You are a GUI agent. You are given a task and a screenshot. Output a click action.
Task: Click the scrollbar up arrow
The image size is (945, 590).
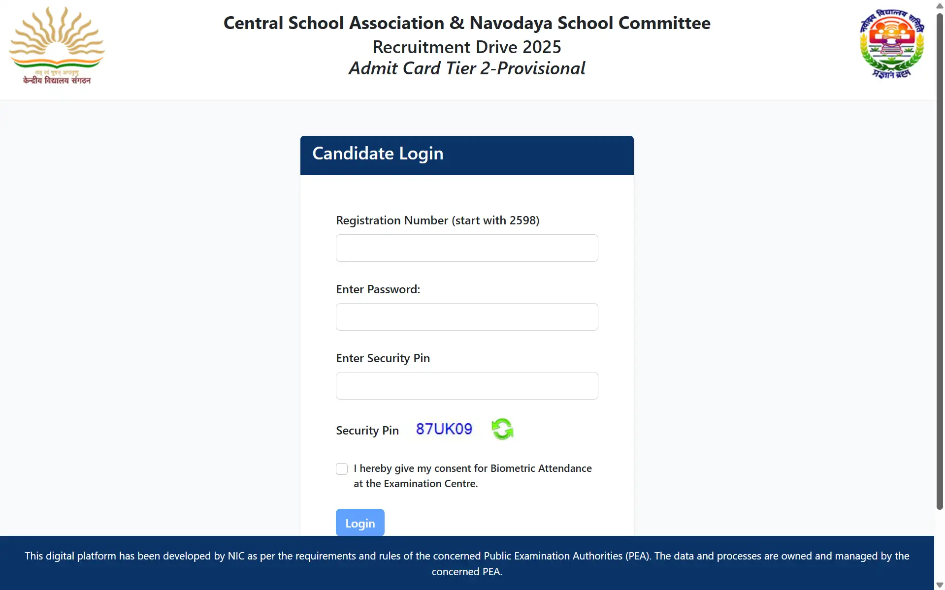tap(939, 6)
